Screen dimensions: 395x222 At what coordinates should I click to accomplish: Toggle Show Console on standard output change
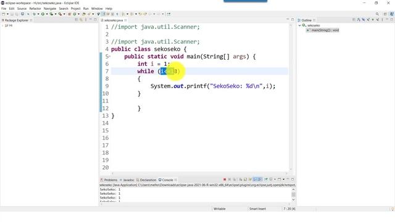click(255, 179)
